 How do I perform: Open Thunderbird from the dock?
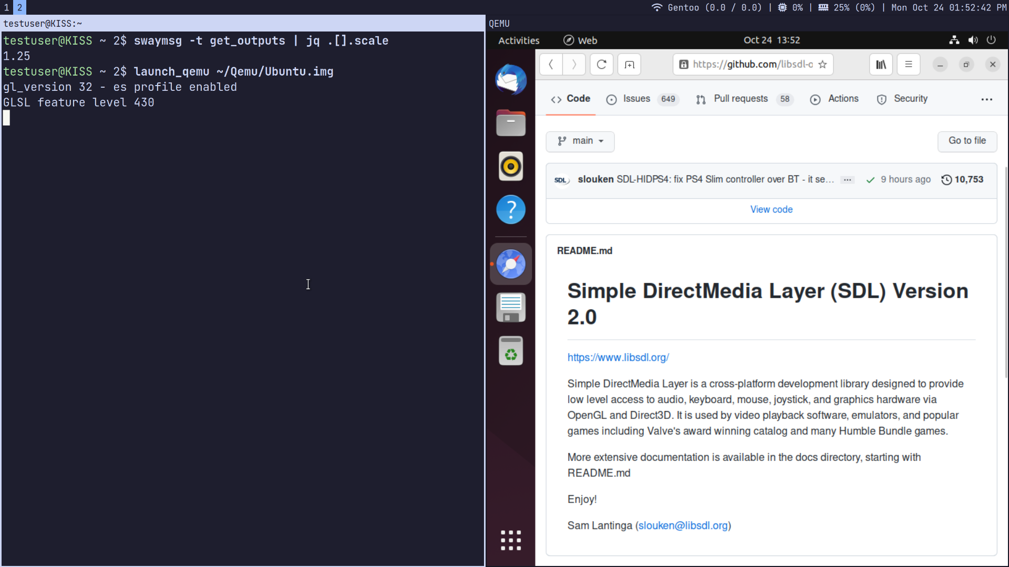511,80
